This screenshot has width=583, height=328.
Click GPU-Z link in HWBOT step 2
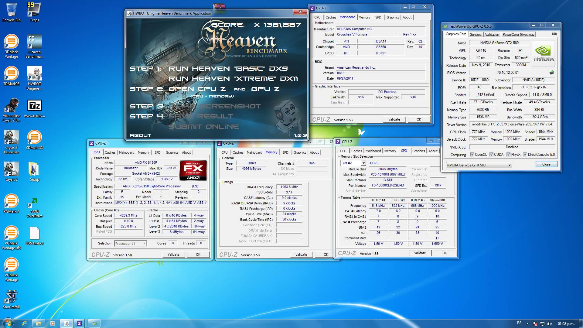pos(265,89)
